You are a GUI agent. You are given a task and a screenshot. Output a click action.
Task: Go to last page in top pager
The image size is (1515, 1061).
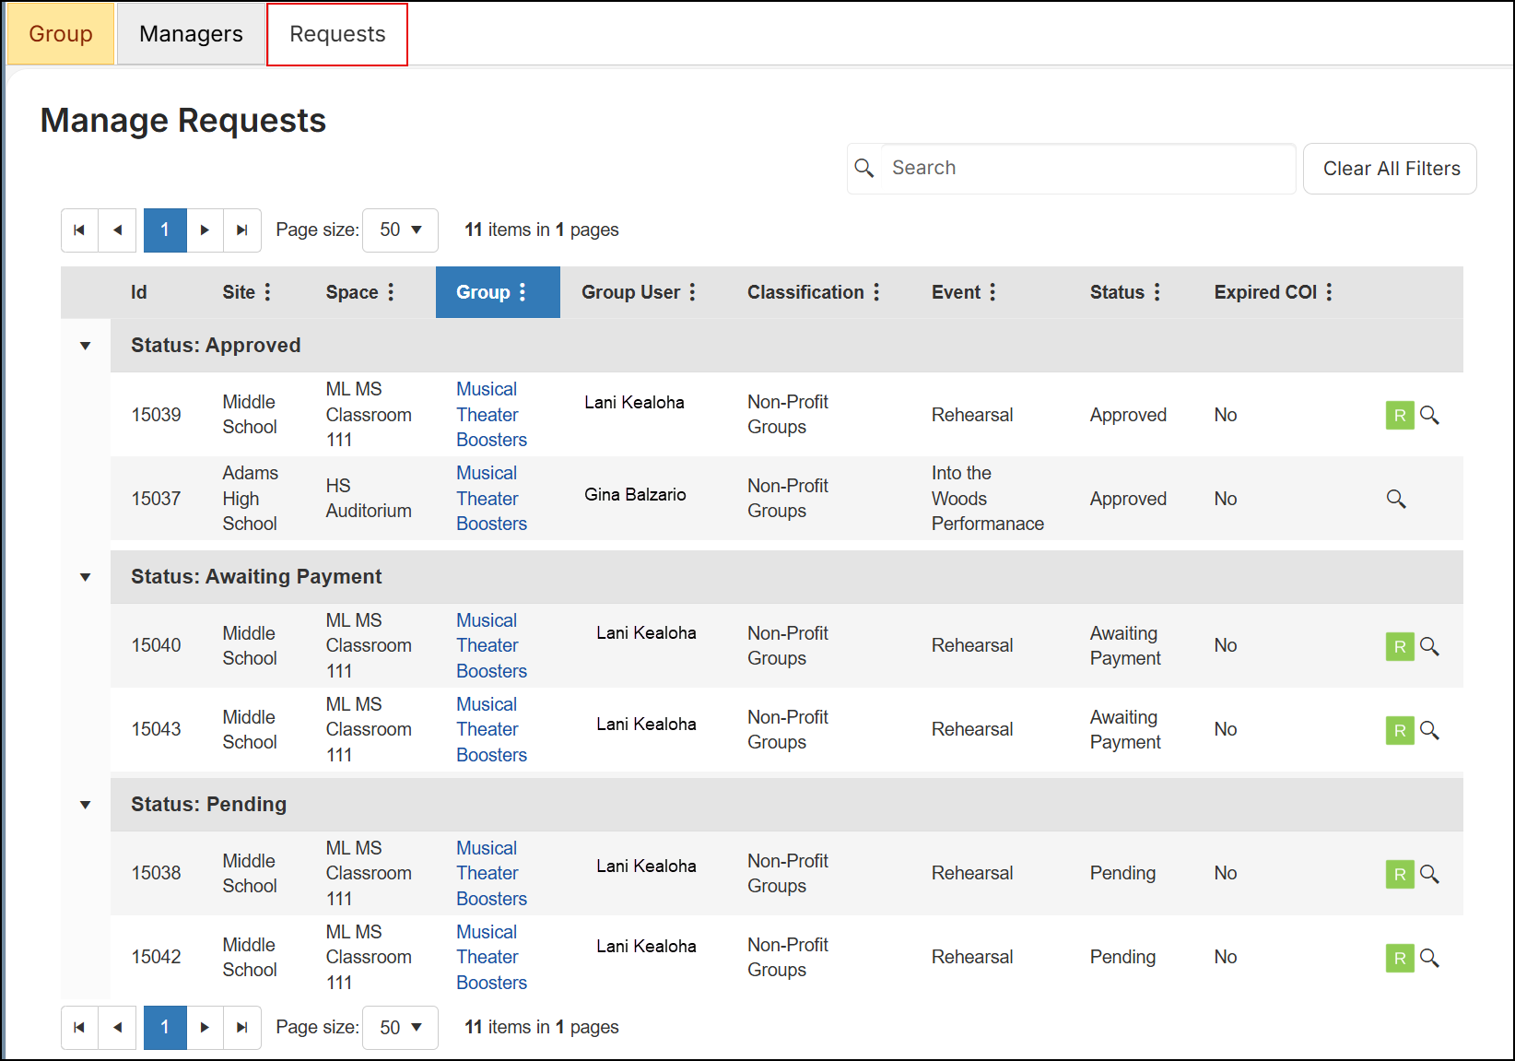click(242, 230)
